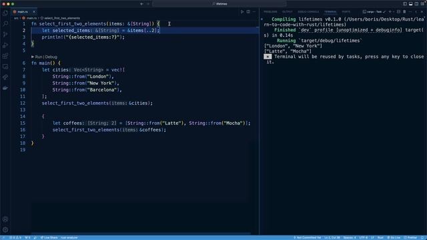Change end of line via LF
This screenshot has height=240, width=427.
pyautogui.click(x=372, y=237)
